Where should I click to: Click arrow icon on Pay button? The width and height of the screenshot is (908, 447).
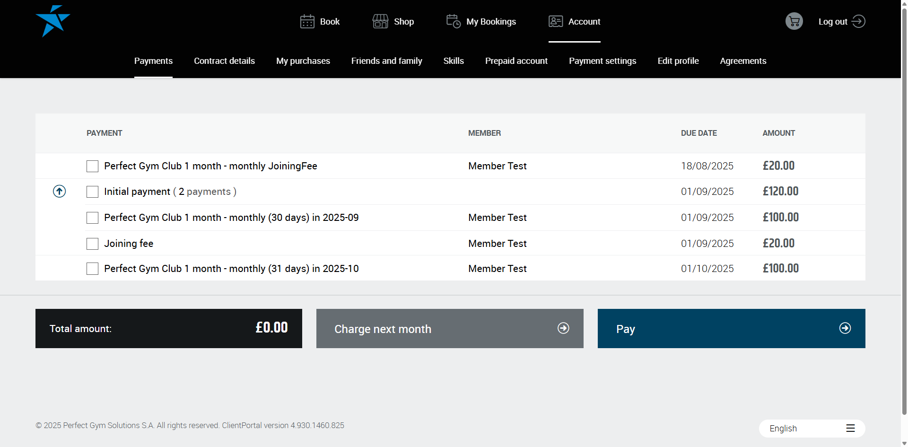pos(845,328)
